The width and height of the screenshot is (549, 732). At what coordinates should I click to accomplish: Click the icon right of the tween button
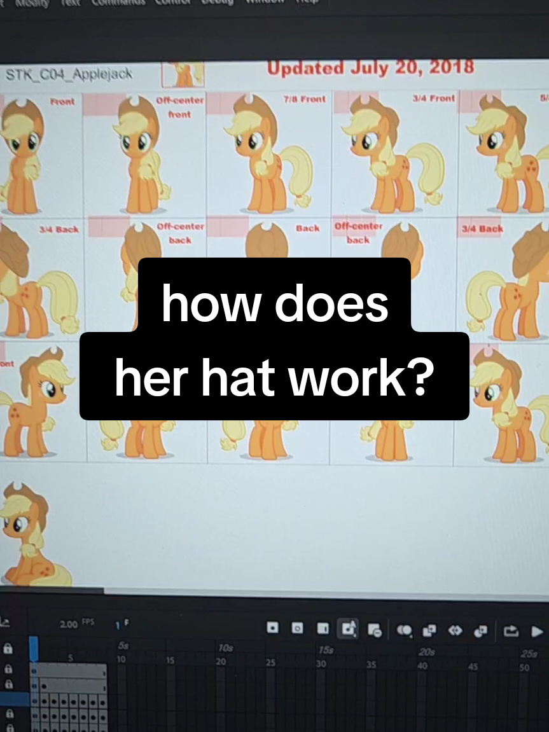[480, 631]
